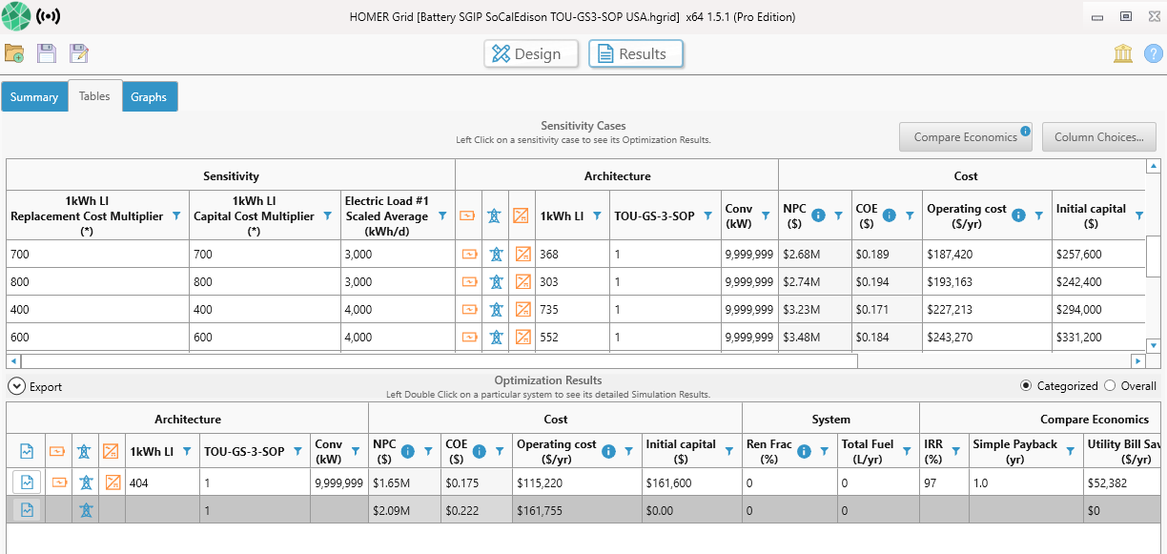Collapse the Export section

[17, 386]
